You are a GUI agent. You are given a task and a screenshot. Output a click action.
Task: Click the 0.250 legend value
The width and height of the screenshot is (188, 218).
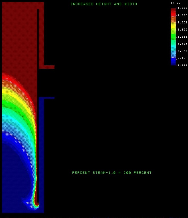coord(183,51)
